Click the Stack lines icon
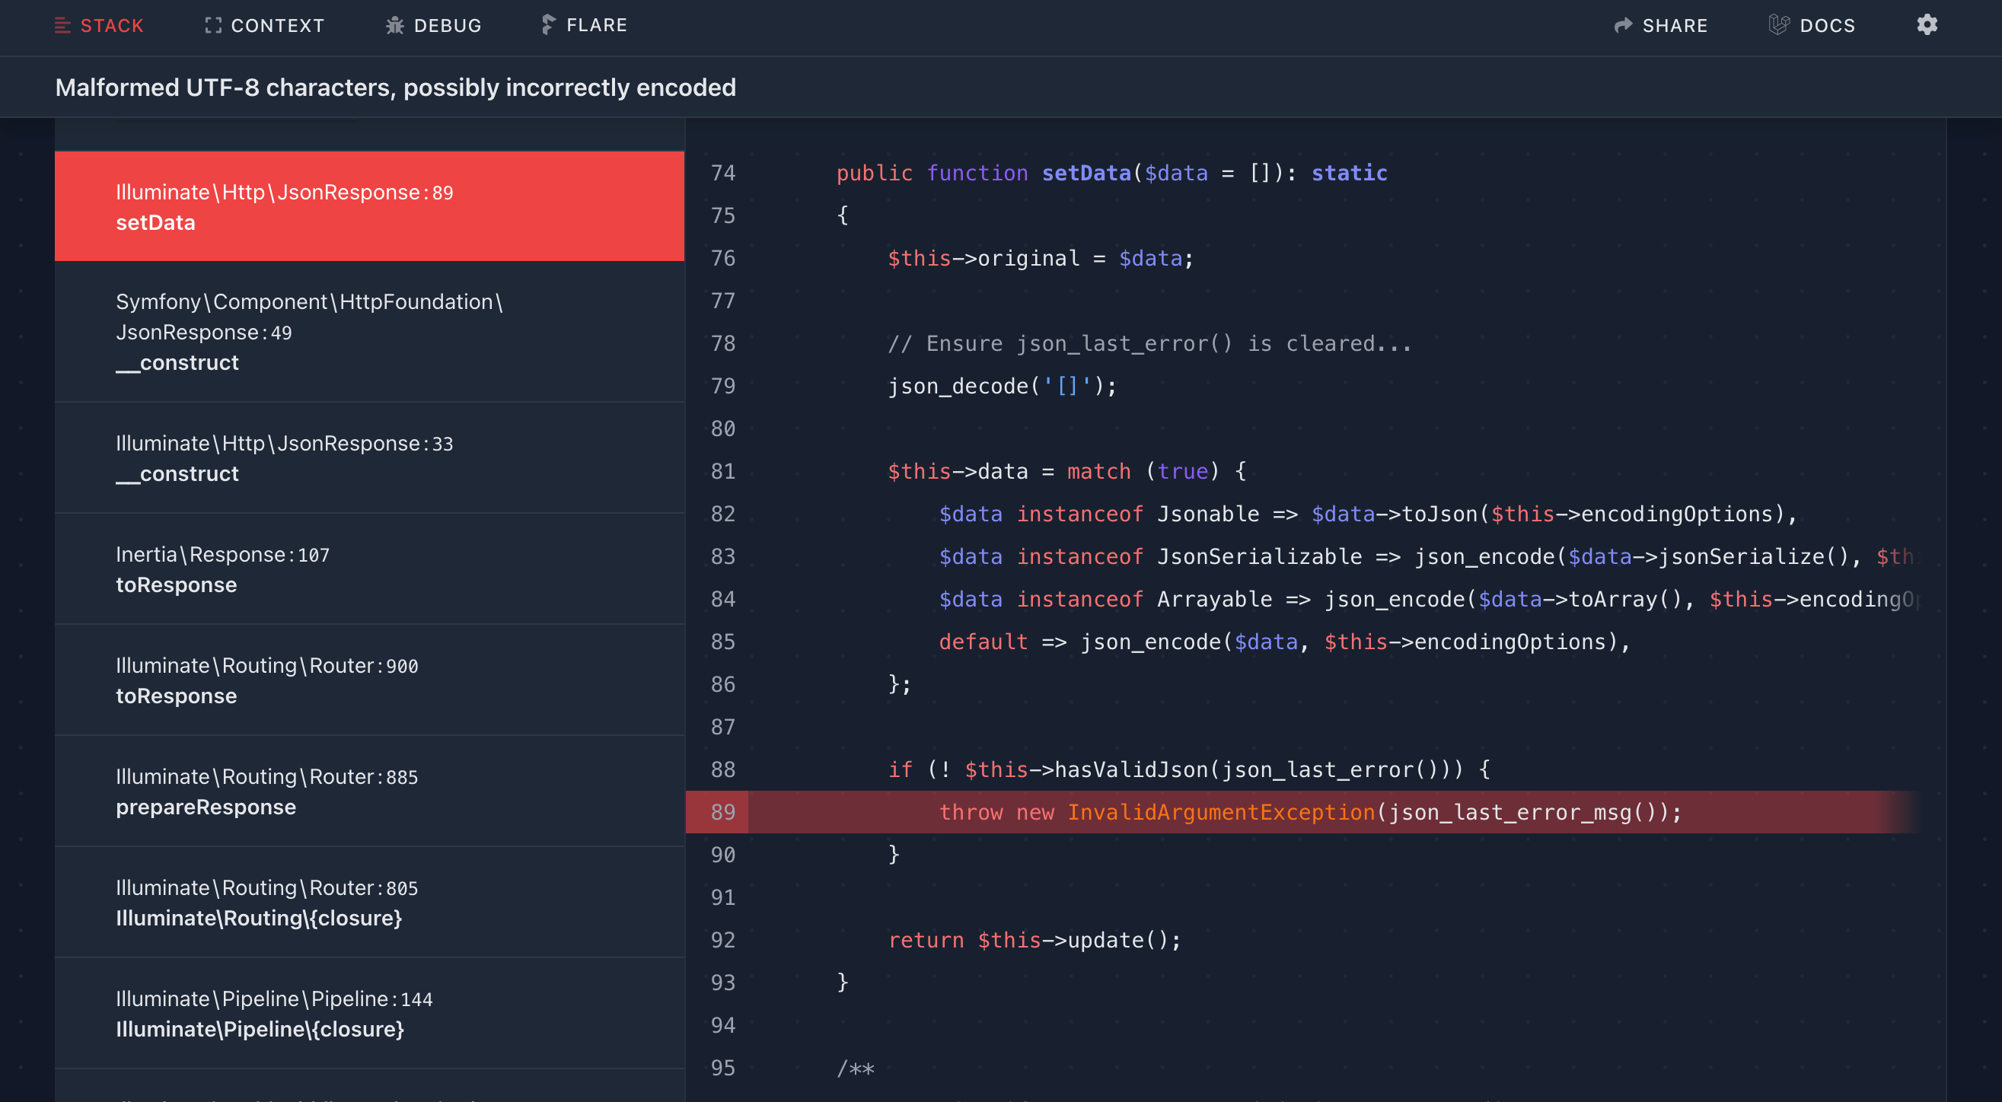The width and height of the screenshot is (2002, 1102). (x=63, y=26)
